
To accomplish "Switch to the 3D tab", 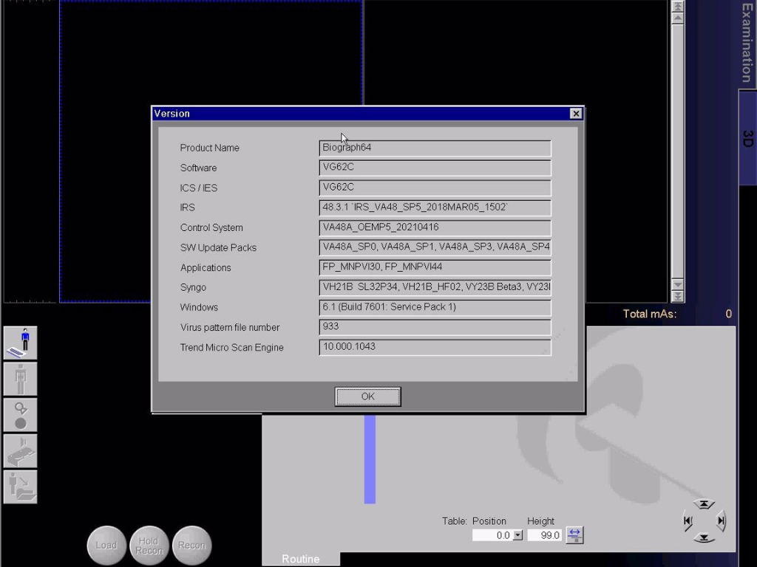I will click(747, 138).
